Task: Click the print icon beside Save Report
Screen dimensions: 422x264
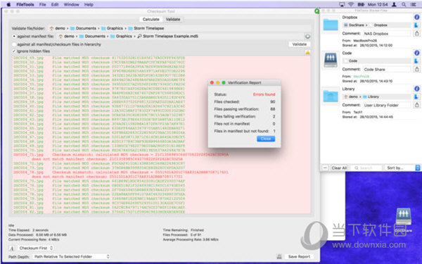Action: (279, 256)
